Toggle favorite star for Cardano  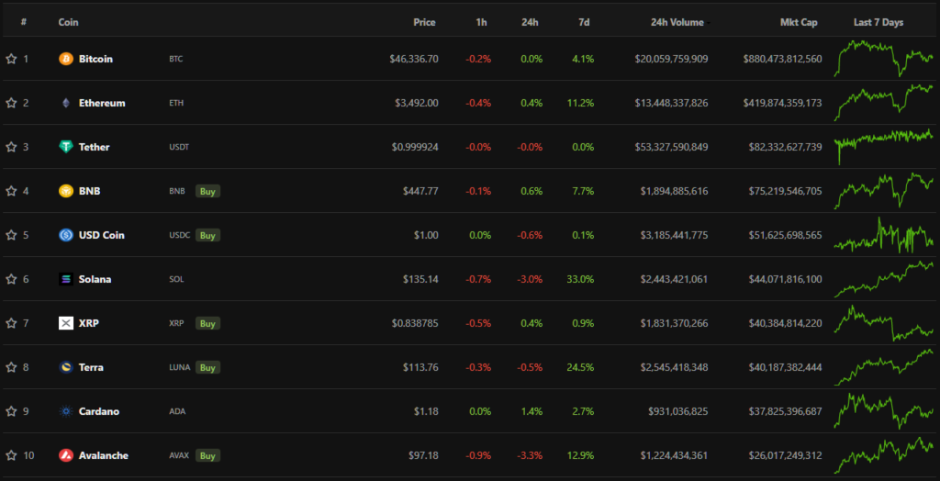[x=11, y=411]
